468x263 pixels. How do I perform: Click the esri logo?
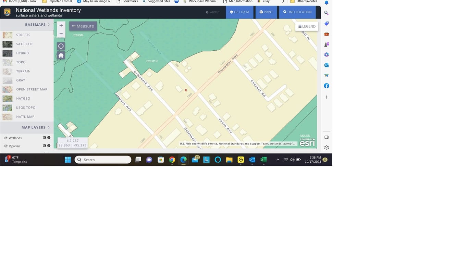[307, 143]
